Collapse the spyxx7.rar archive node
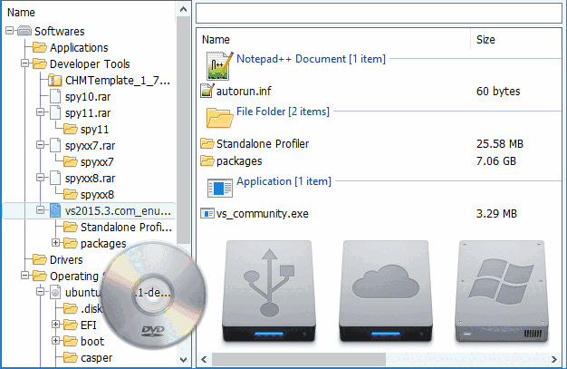The height and width of the screenshot is (369, 567). click(x=40, y=145)
